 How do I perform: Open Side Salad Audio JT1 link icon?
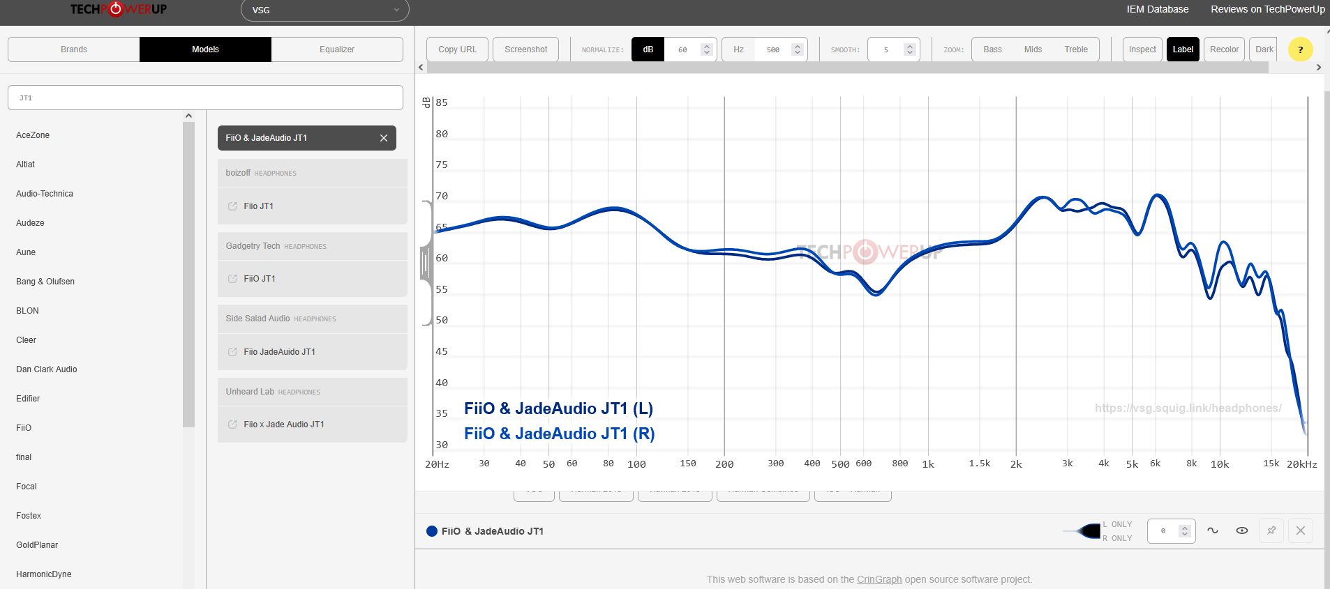(232, 352)
